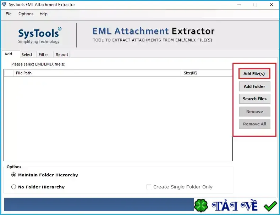
Task: Switch to the Filter tab
Action: pyautogui.click(x=43, y=55)
